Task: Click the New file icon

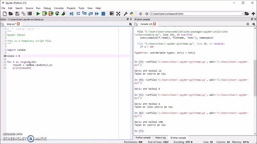Action: pyautogui.click(x=5, y=14)
